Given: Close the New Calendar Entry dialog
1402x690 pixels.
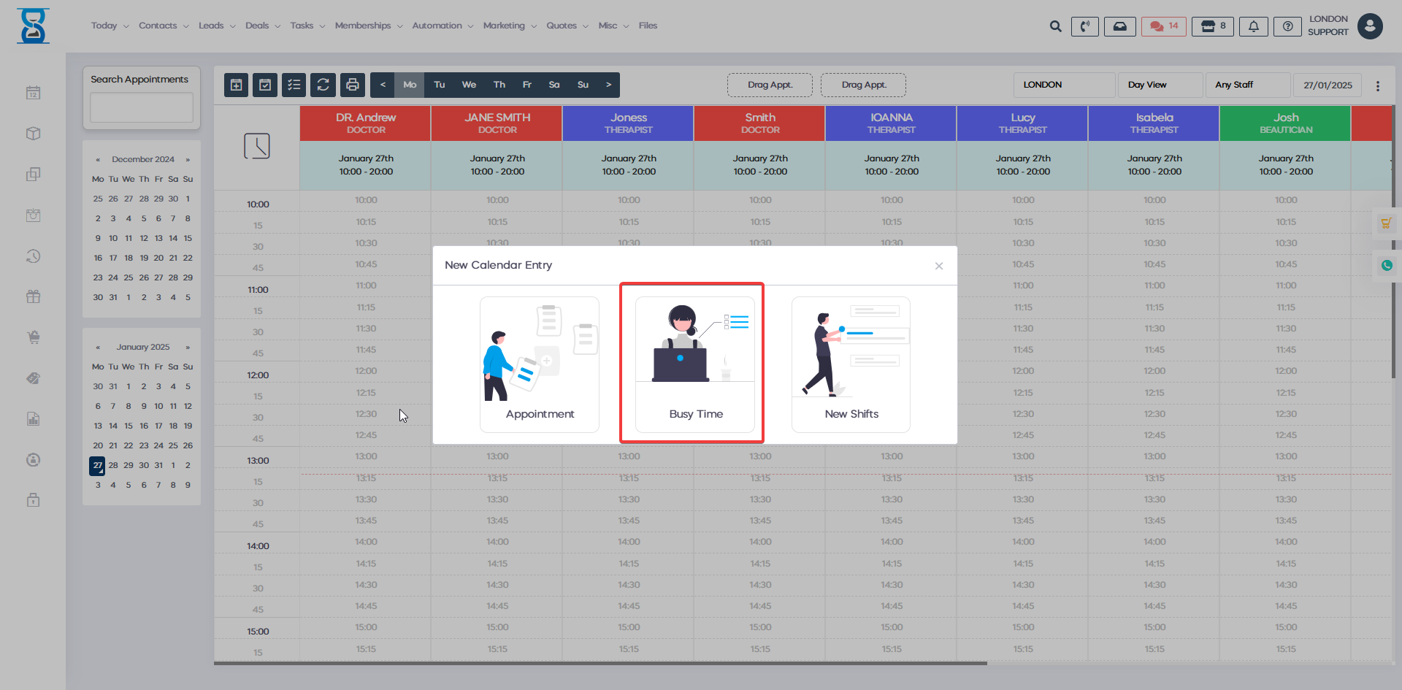Looking at the screenshot, I should click(939, 266).
